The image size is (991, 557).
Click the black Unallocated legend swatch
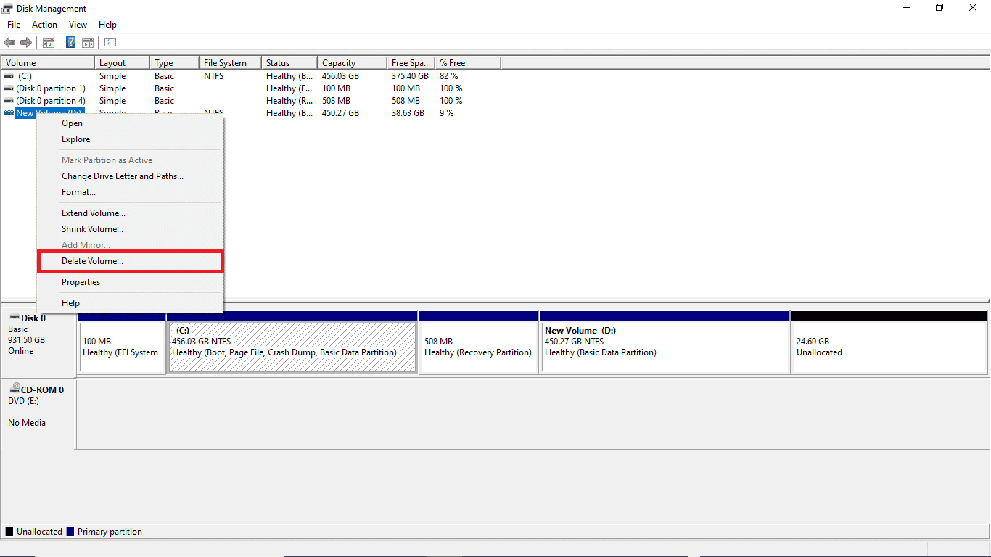coord(9,532)
